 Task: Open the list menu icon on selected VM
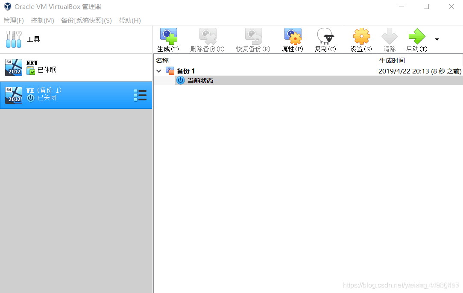coord(140,95)
